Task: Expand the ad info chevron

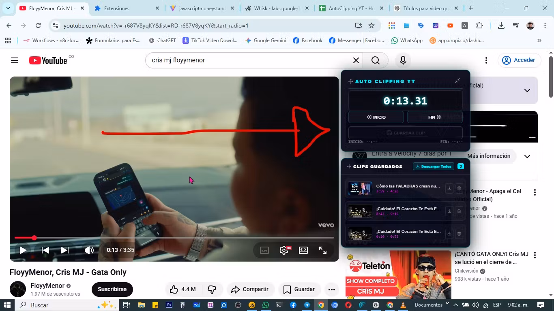Action: (x=527, y=156)
